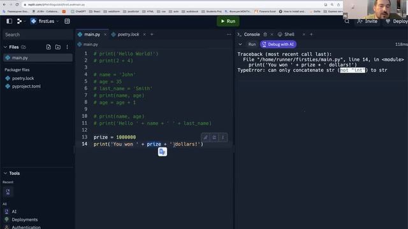408x229 pixels.
Task: Click the browser address bar
Action: click(171, 4)
